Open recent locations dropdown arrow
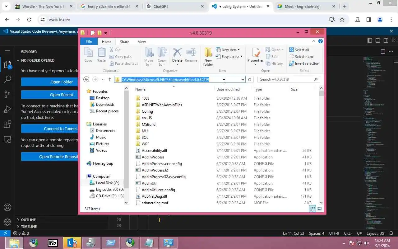 (x=103, y=79)
